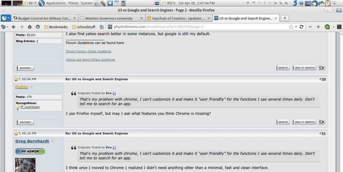Toggle Hobin's online status indicator
The image size is (343, 172).
click(31, 87)
